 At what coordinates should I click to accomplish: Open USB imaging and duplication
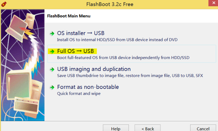(94, 69)
